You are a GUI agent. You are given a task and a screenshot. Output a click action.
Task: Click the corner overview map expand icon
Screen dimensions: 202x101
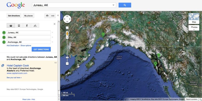200,99
